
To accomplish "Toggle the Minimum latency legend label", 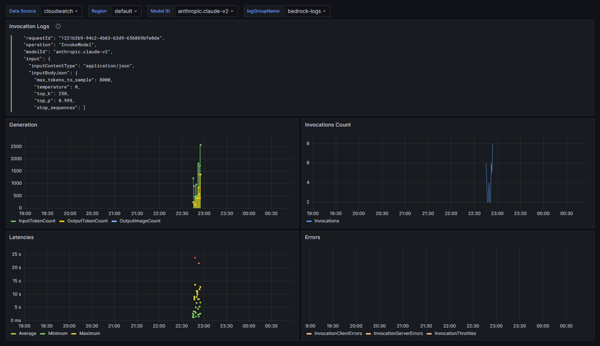I will point(58,333).
